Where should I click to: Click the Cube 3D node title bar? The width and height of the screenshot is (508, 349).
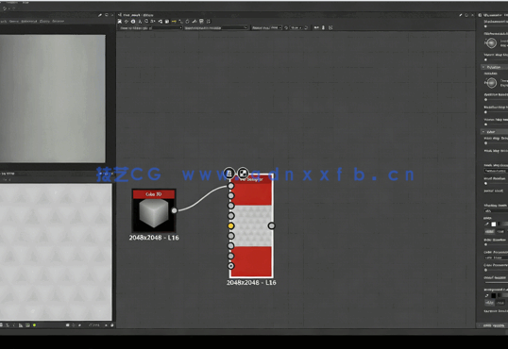tap(154, 194)
